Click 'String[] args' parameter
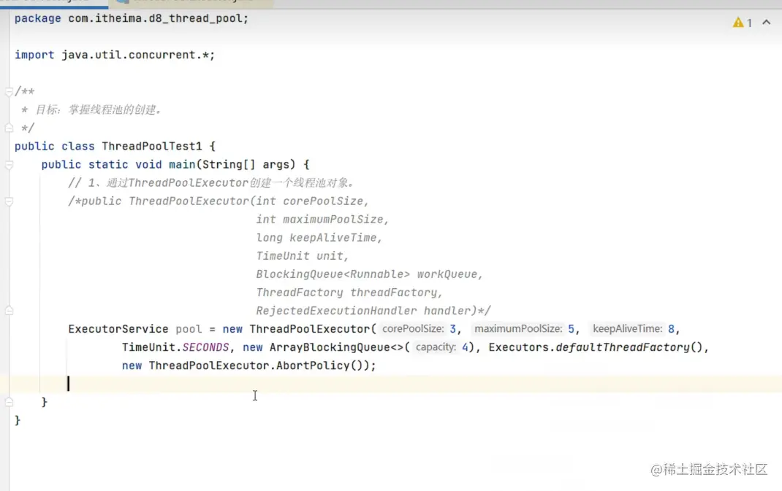782x491 pixels. coord(248,165)
